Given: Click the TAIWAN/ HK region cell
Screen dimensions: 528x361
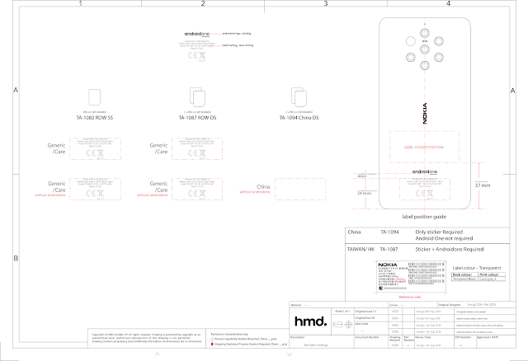Looking at the screenshot, I should tap(361, 249).
